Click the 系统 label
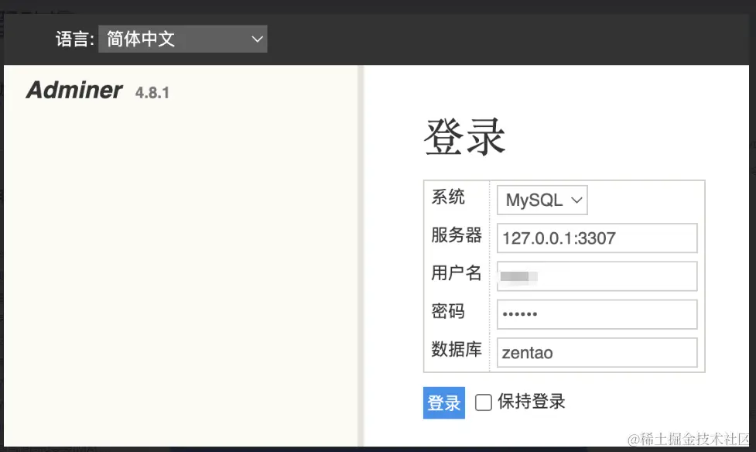Viewport: 756px width, 452px height. (448, 197)
